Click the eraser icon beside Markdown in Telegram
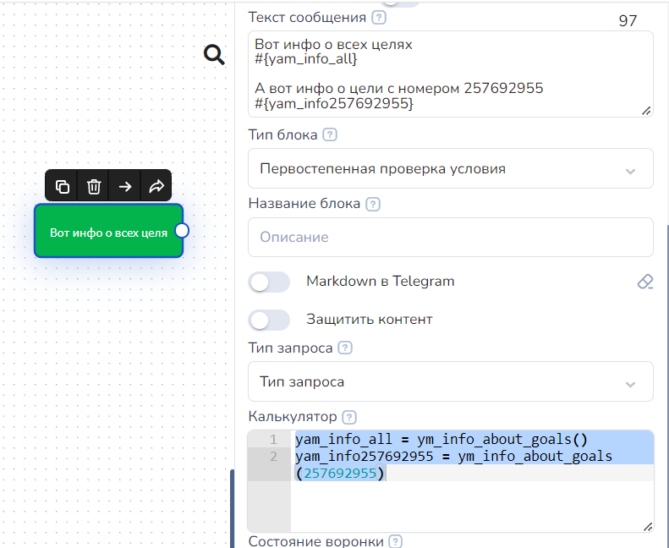This screenshot has height=548, width=669. pos(645,282)
